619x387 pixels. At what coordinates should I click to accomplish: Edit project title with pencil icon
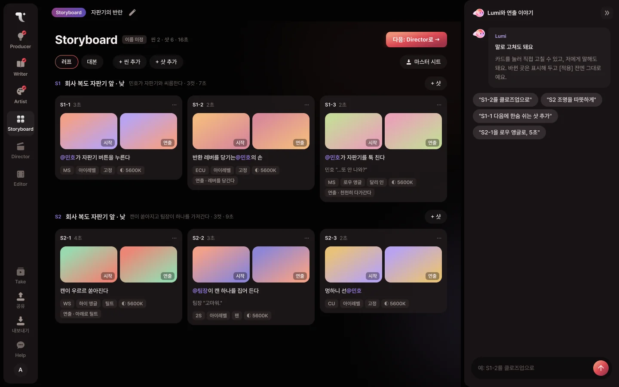132,12
